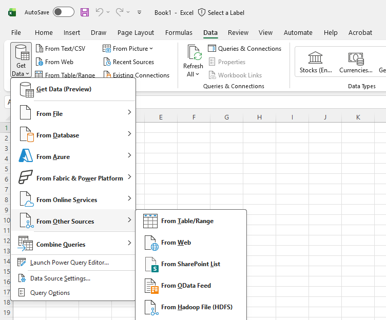The height and width of the screenshot is (320, 386).
Task: Click From Text/CSV in ribbon
Action: [x=61, y=48]
